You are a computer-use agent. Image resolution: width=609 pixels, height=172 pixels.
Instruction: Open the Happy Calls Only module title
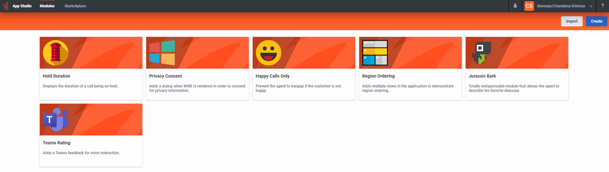point(273,76)
